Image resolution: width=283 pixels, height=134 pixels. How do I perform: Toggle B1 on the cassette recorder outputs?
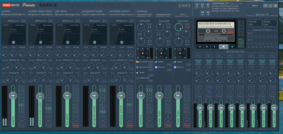[241, 40]
